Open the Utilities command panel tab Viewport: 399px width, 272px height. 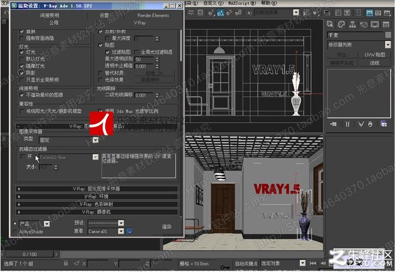coord(386,24)
